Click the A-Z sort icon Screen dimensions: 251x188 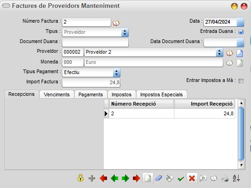[236, 178]
